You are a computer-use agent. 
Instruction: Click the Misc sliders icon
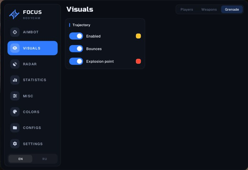click(x=15, y=96)
